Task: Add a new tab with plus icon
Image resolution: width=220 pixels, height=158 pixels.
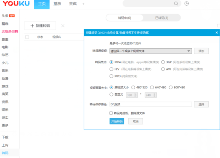Action: [83, 4]
